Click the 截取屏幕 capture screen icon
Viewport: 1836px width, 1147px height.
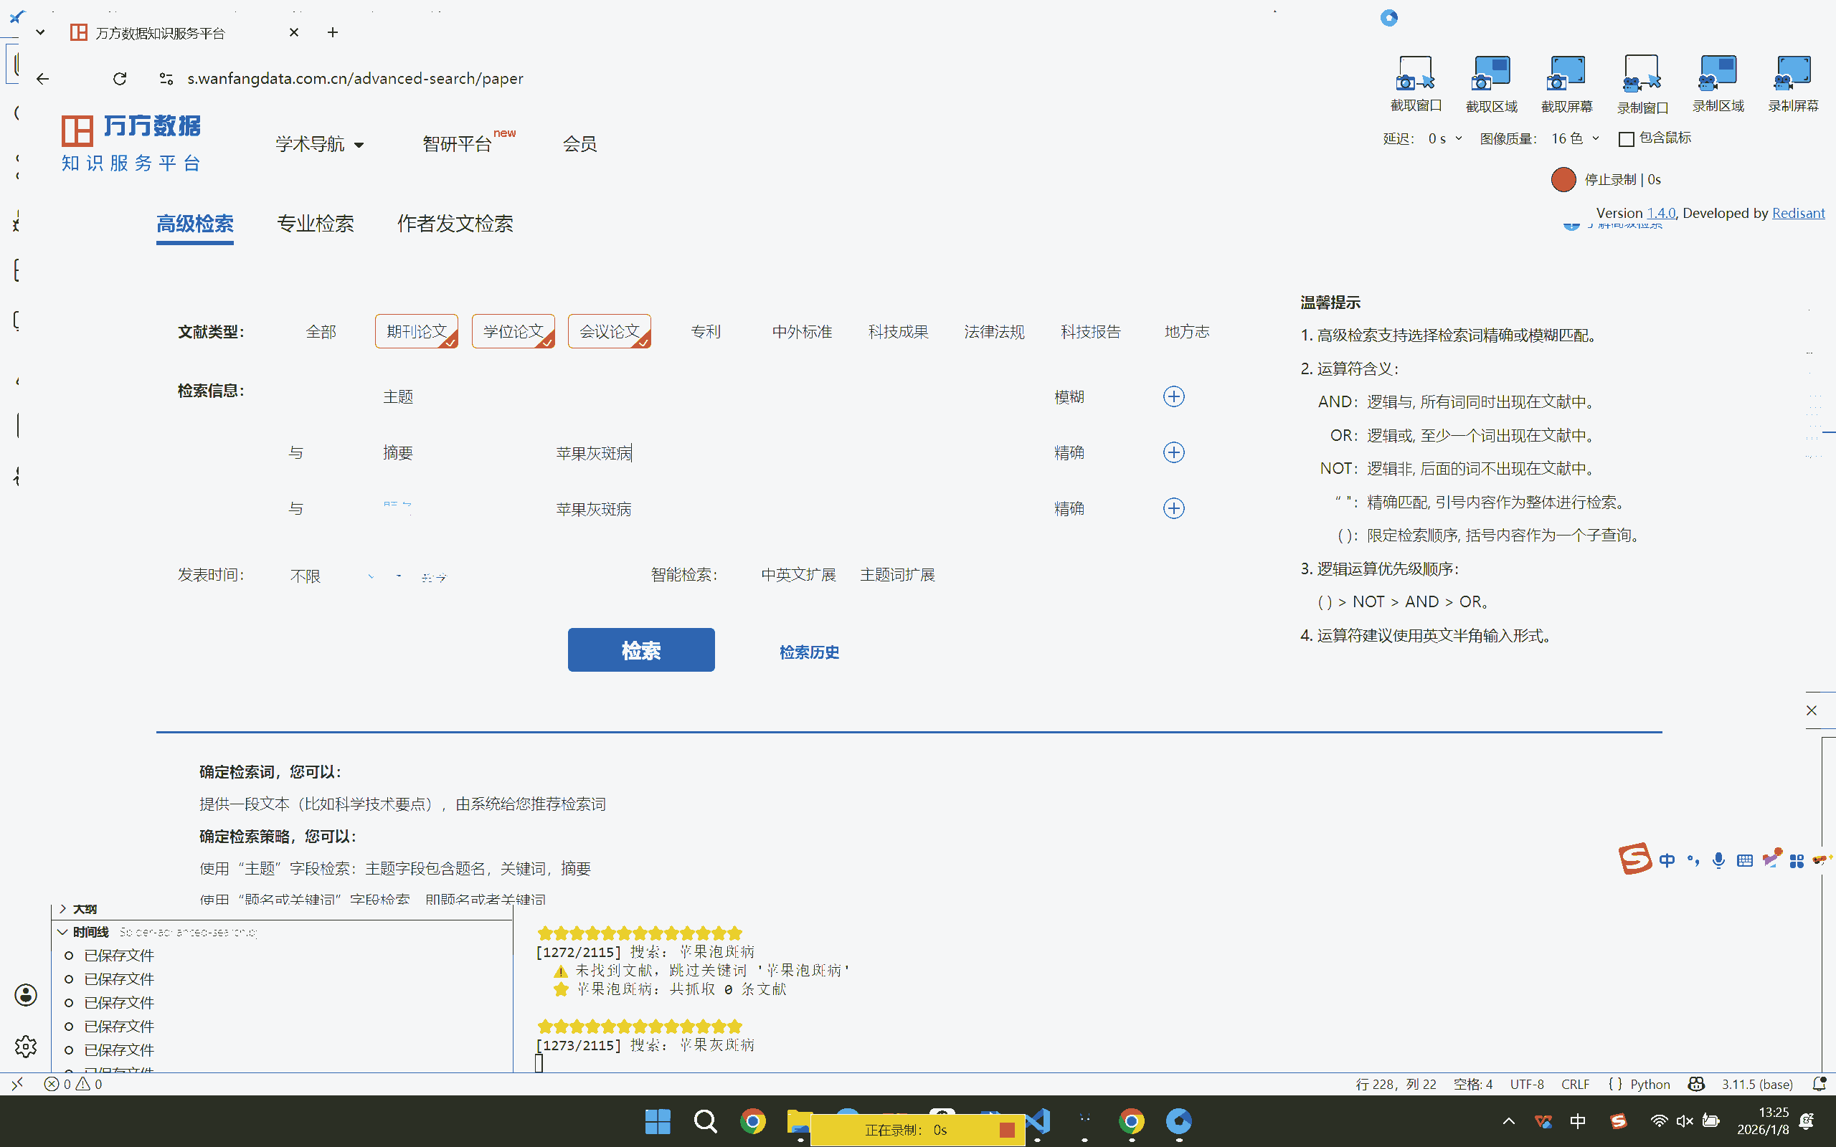pos(1566,75)
